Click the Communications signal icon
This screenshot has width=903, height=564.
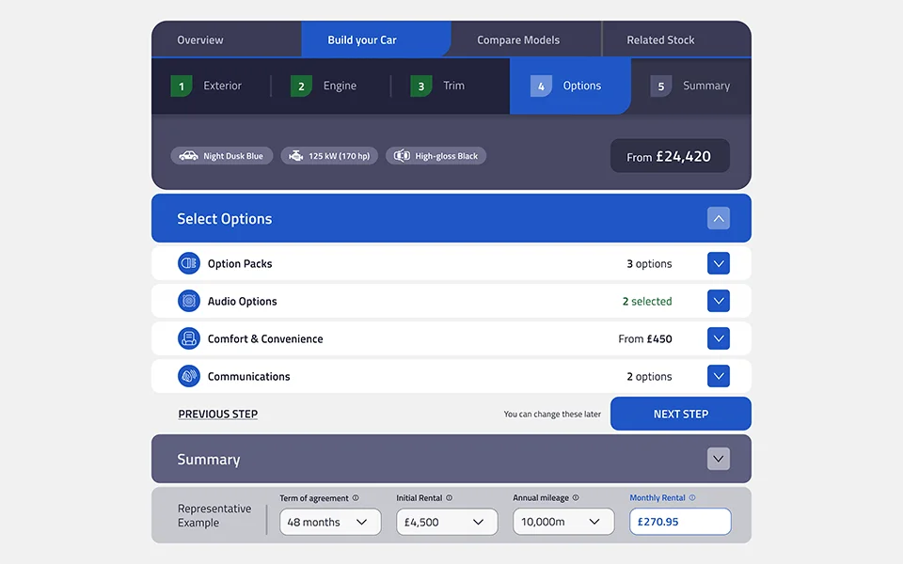(x=189, y=376)
